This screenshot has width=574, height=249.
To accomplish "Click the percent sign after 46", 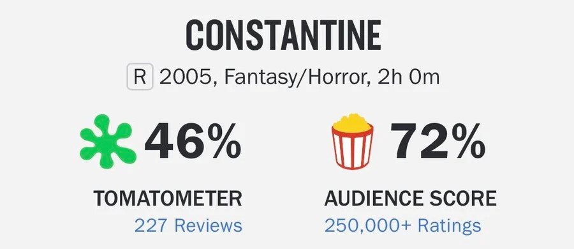I will point(222,141).
